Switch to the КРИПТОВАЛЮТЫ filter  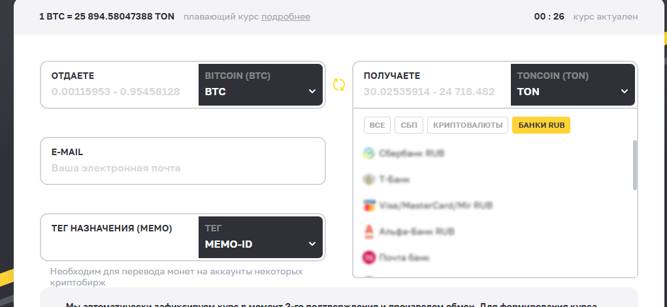click(468, 125)
